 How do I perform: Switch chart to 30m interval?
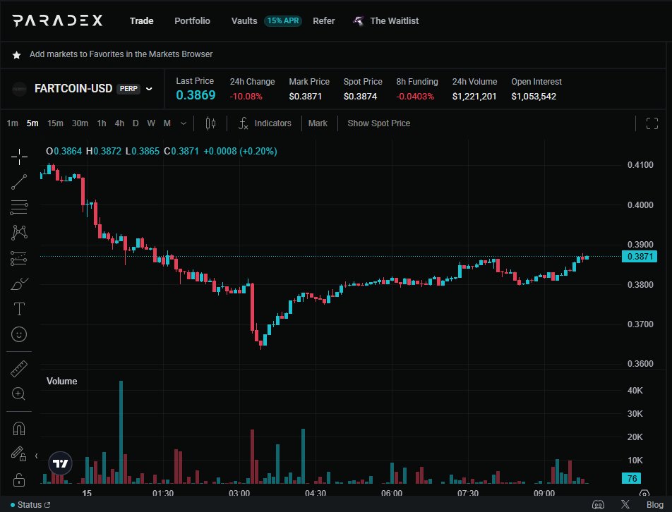click(x=80, y=123)
